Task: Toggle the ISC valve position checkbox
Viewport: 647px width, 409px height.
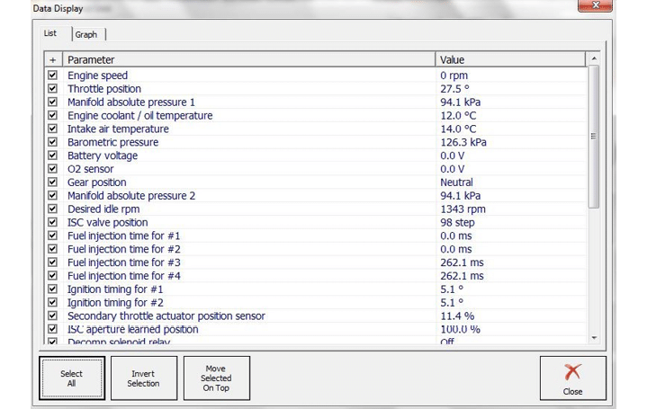Action: coord(52,222)
